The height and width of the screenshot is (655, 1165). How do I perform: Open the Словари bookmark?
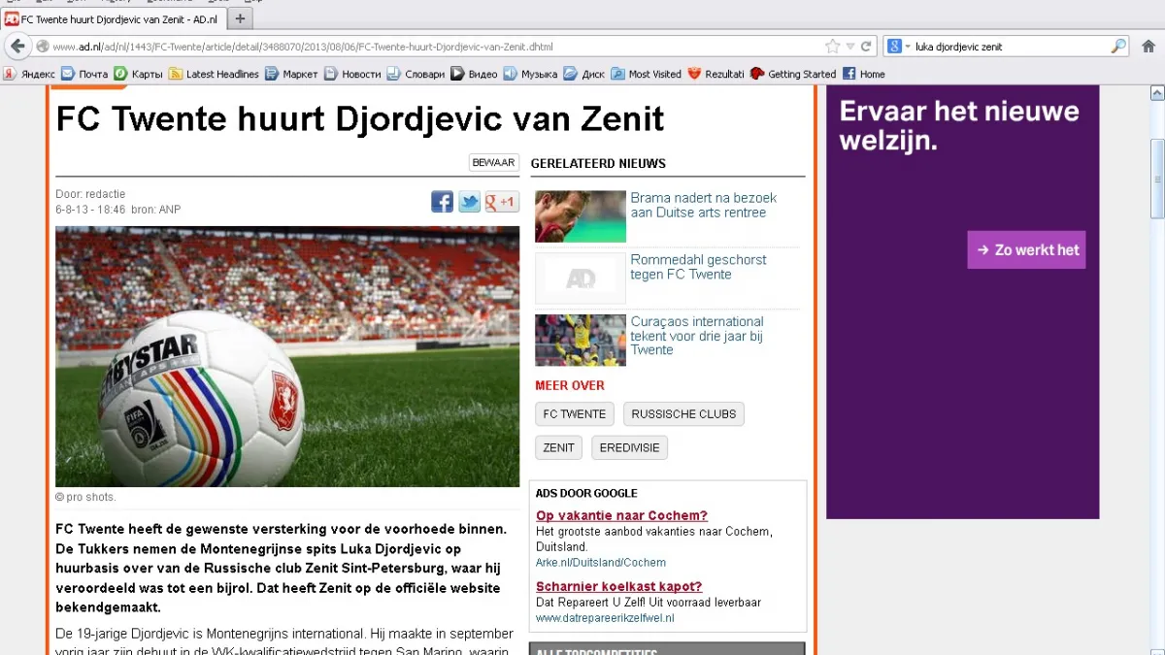coord(416,74)
